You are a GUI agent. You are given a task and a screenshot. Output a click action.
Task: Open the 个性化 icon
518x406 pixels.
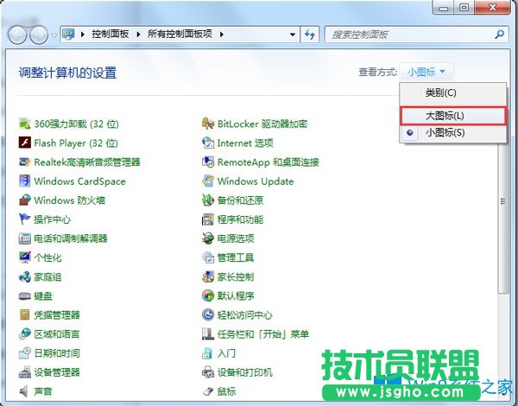[25, 257]
